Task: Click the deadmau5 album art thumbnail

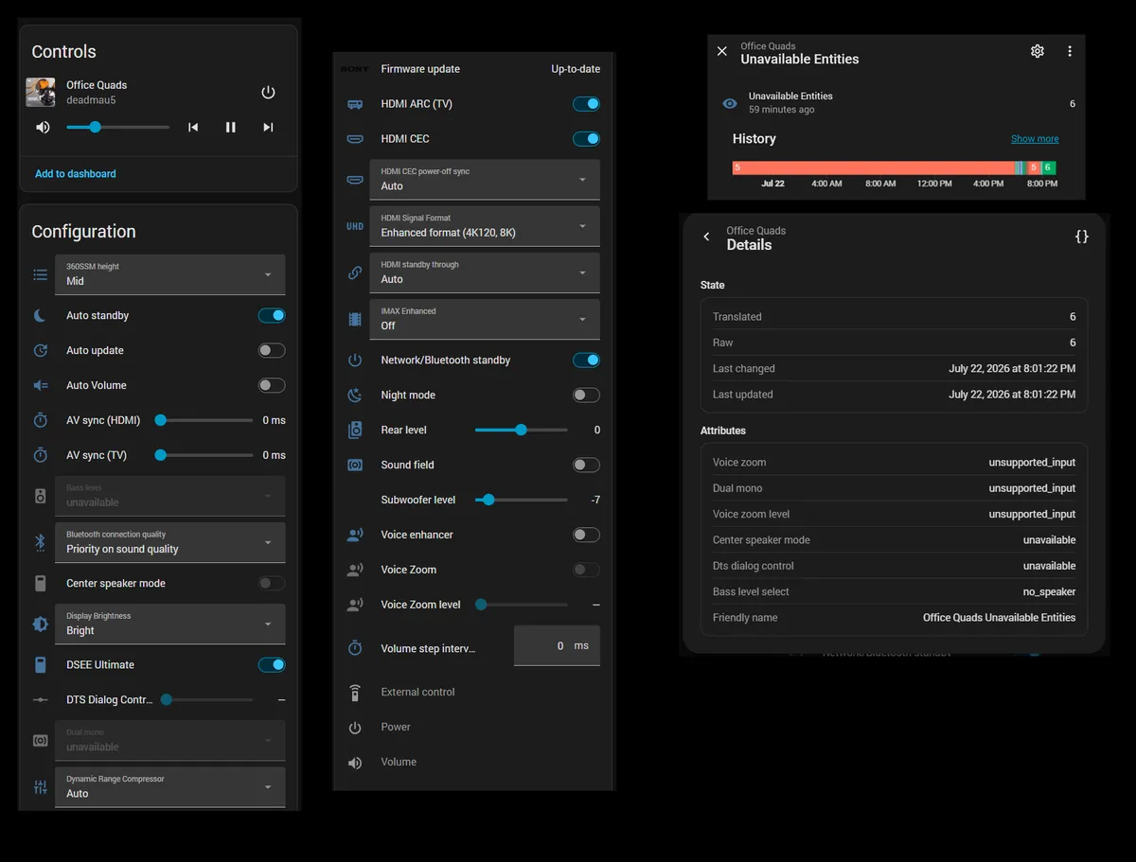Action: point(41,92)
